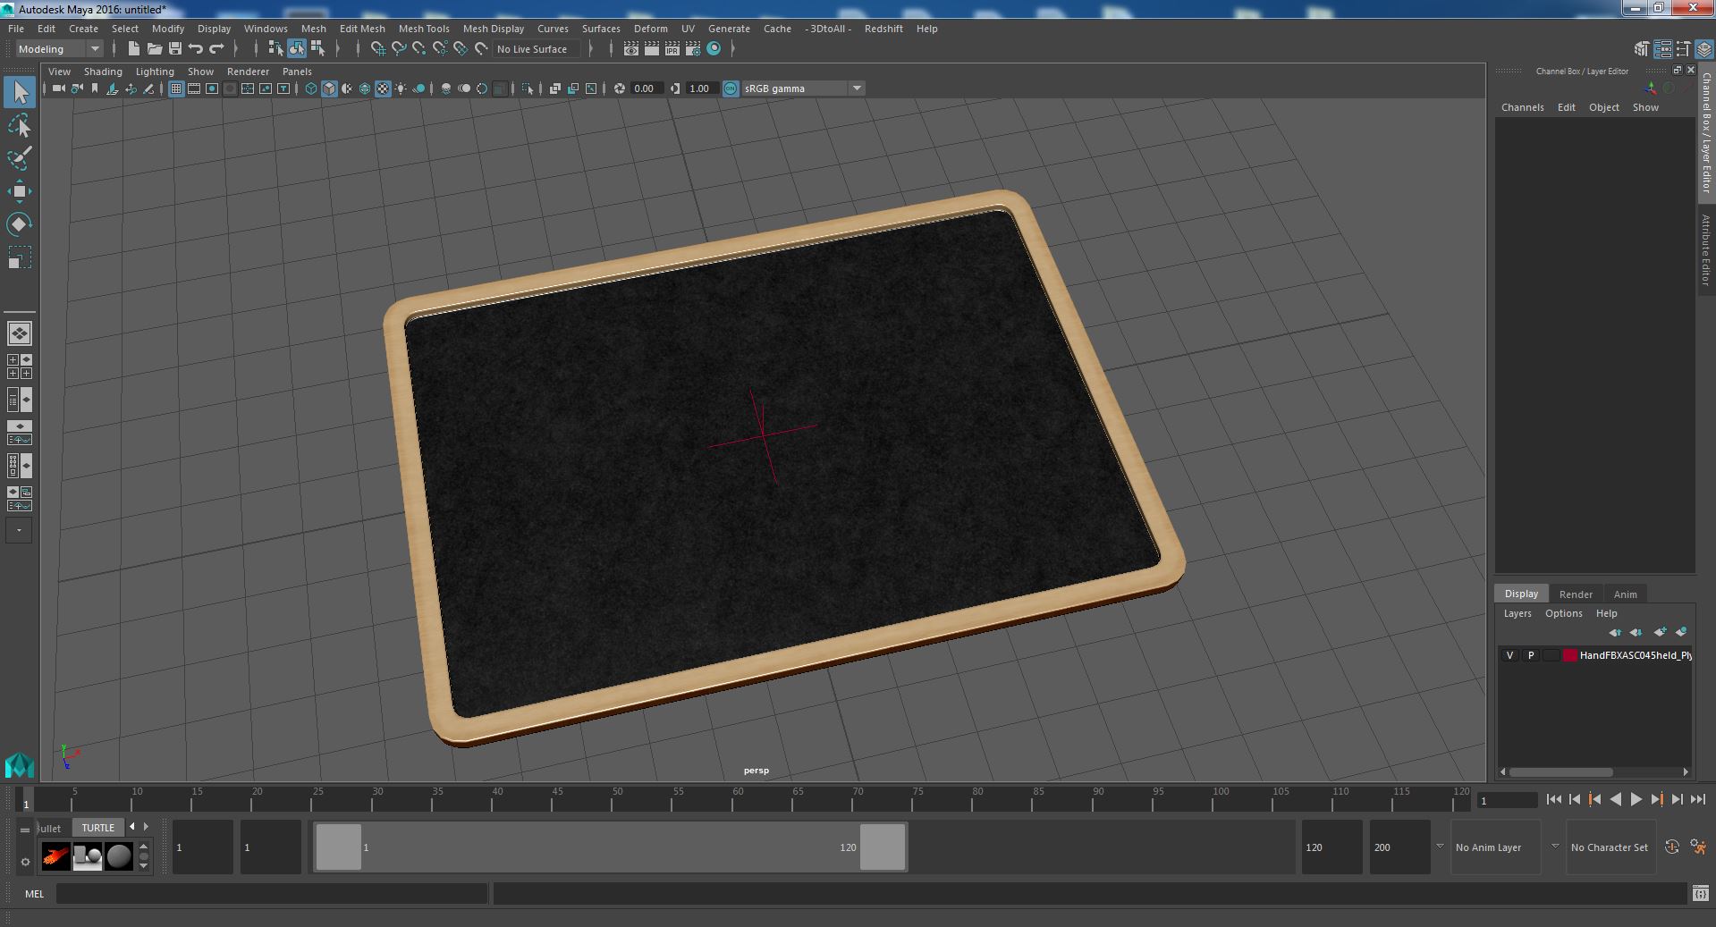
Task: Click the range slider left handle
Action: [339, 847]
